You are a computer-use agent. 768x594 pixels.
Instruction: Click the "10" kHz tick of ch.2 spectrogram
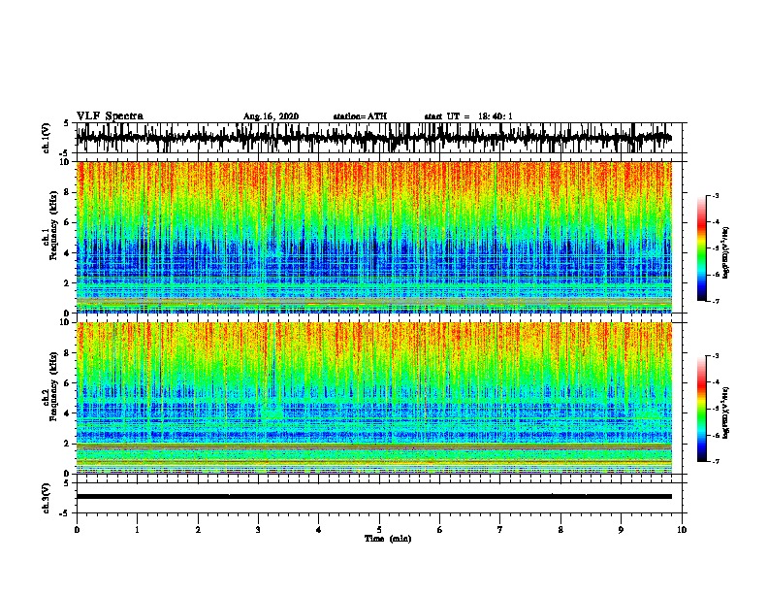(64, 322)
